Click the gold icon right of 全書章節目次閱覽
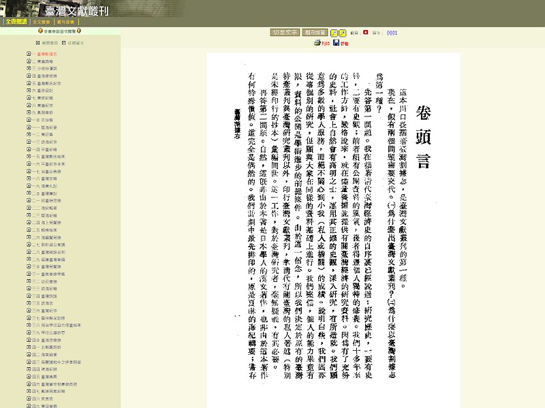Image resolution: width=545 pixels, height=408 pixels. pyautogui.click(x=80, y=31)
